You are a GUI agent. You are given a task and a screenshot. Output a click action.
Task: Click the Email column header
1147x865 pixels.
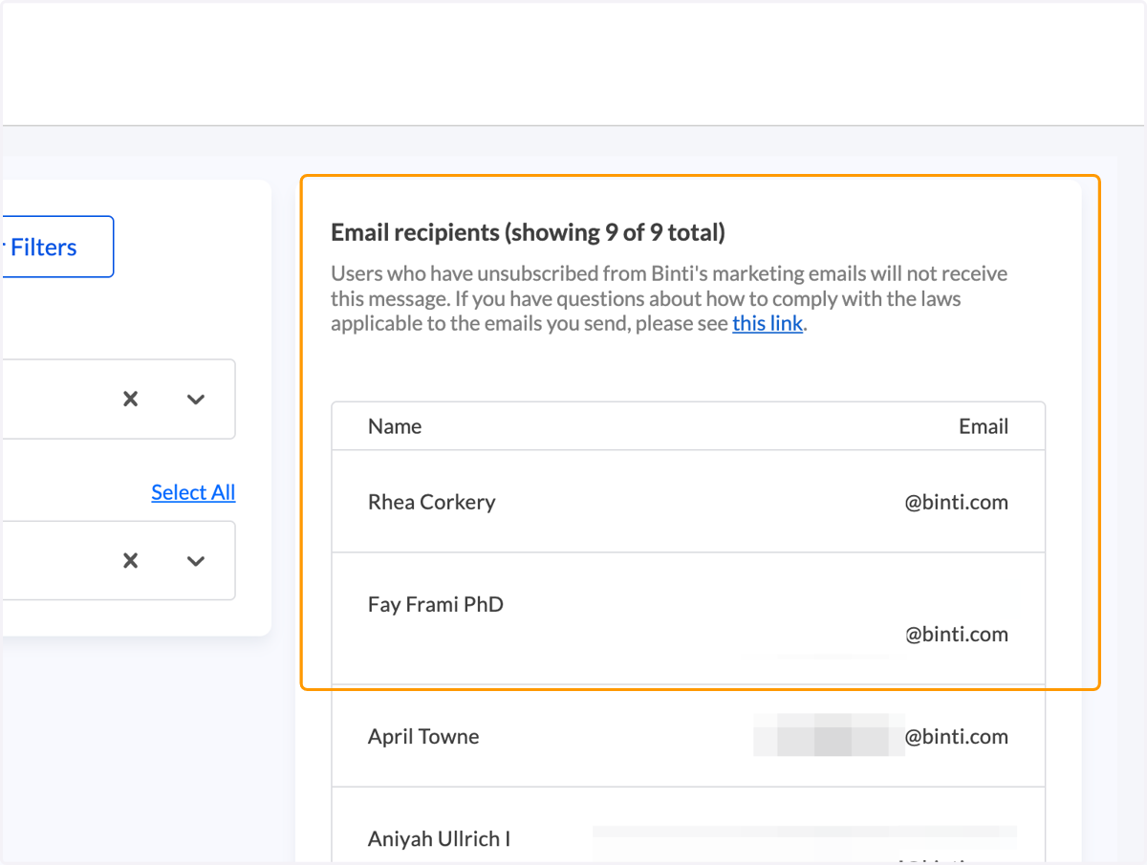point(984,426)
